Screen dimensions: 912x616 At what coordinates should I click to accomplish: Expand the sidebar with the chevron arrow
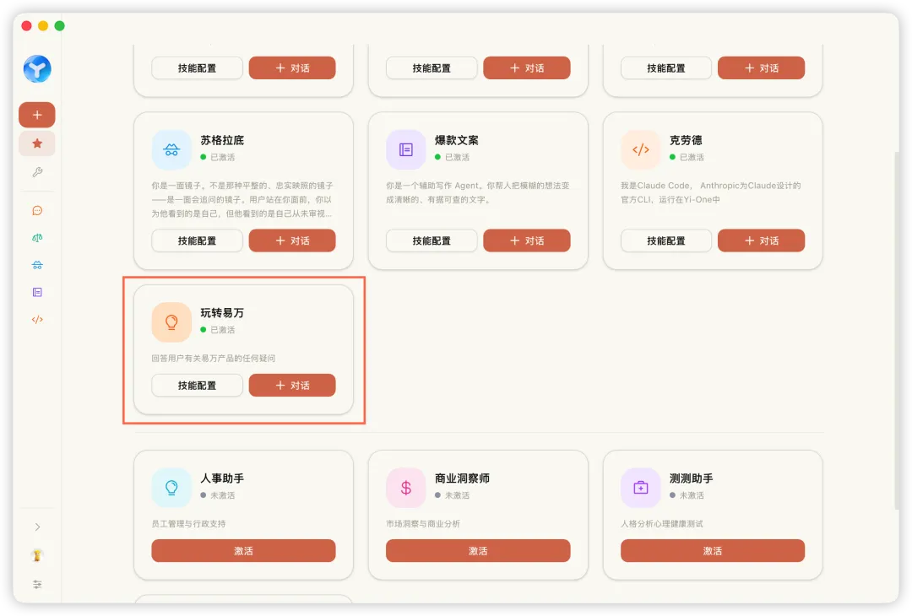pos(37,527)
